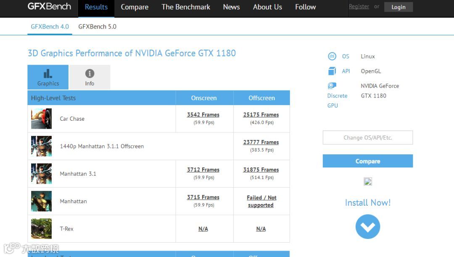This screenshot has height=257, width=454.
Task: Open Car Chase offscreen 25175 Frames result
Action: 261,115
